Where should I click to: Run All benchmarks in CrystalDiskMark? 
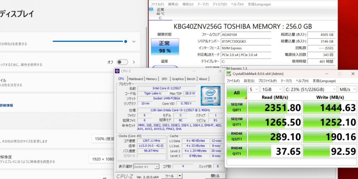237,93
